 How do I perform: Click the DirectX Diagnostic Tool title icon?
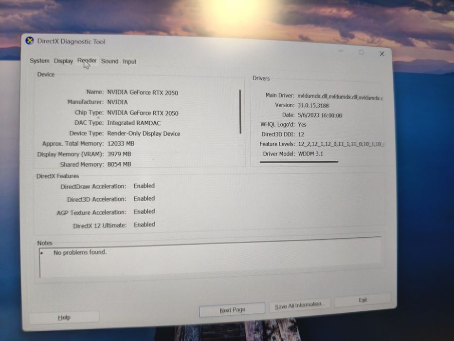pos(30,41)
